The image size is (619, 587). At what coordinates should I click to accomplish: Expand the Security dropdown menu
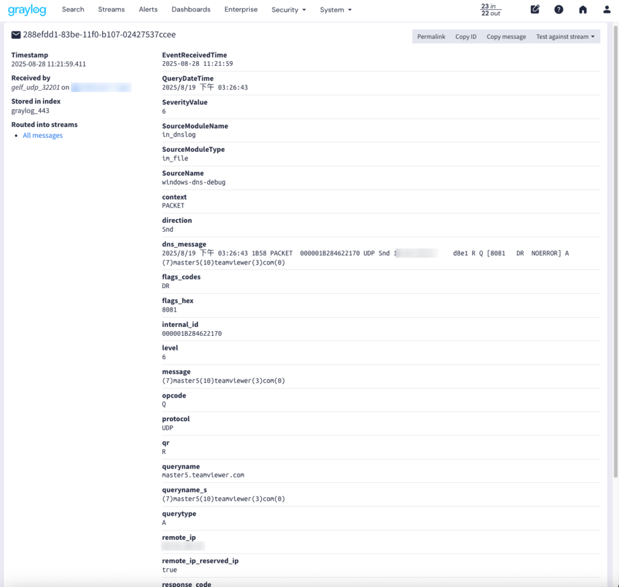[288, 10]
